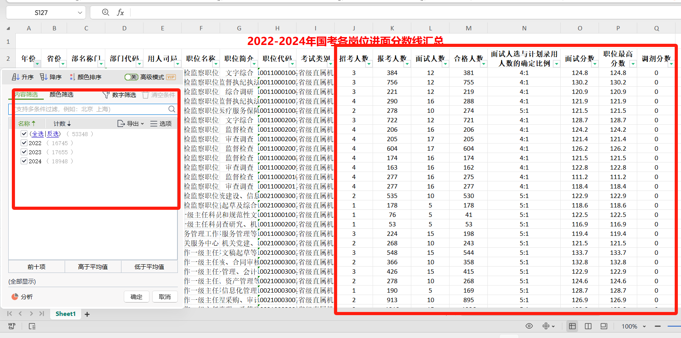Toggle the 高级模式 advanced mode switch

coord(131,77)
